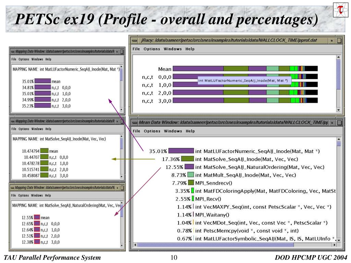Select MPI_Sendrecv() entry in Mean Data

214,183
